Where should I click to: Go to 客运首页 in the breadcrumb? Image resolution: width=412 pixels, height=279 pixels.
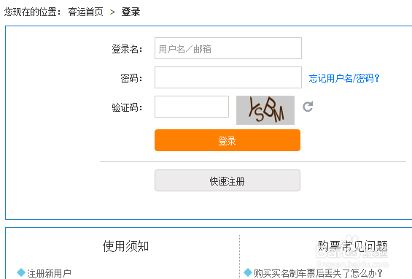click(x=85, y=12)
